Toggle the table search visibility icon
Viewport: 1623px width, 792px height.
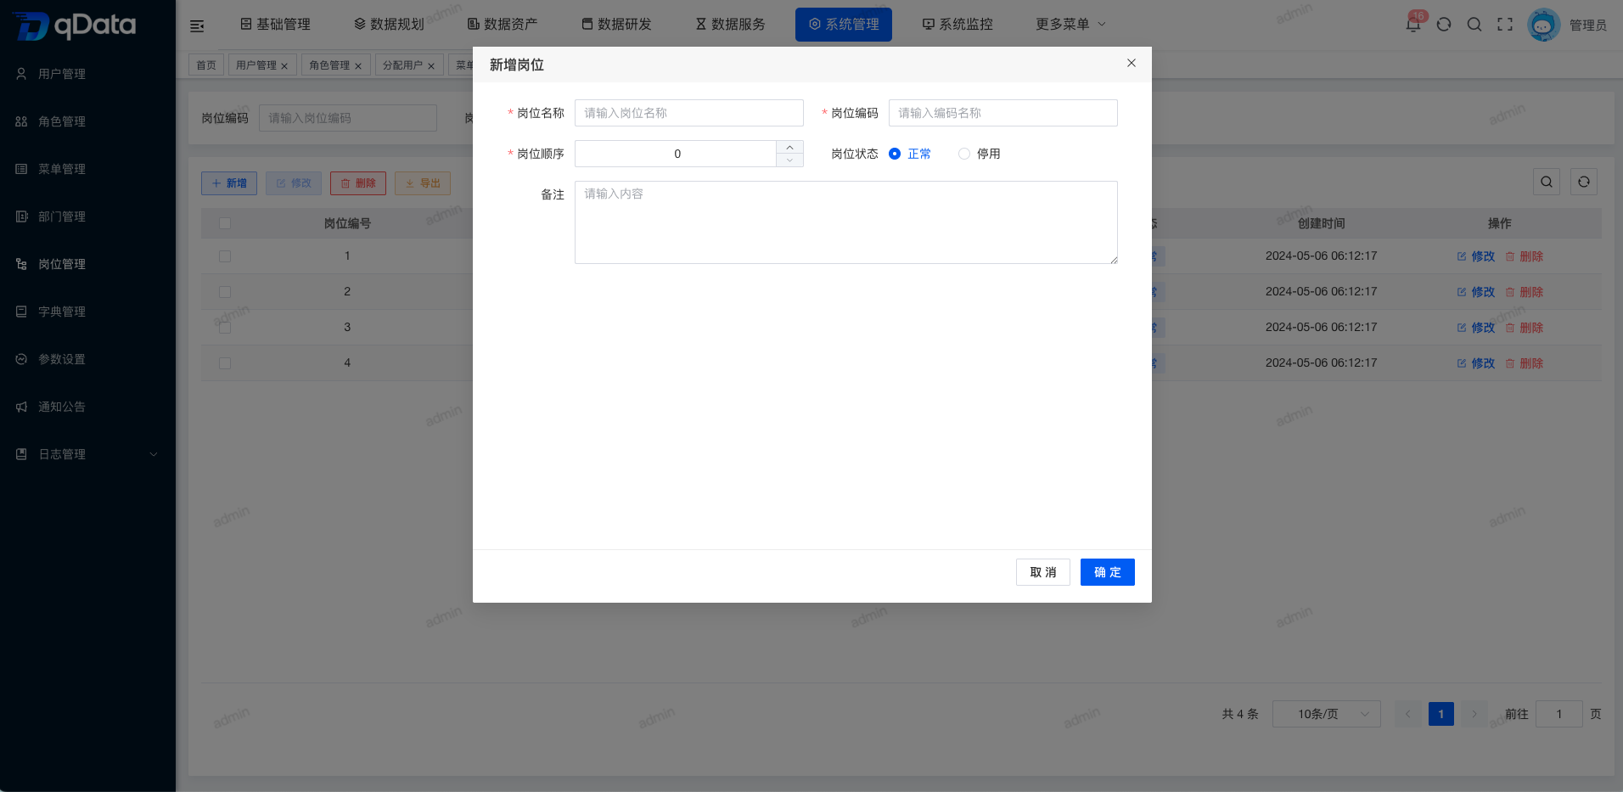[1547, 182]
